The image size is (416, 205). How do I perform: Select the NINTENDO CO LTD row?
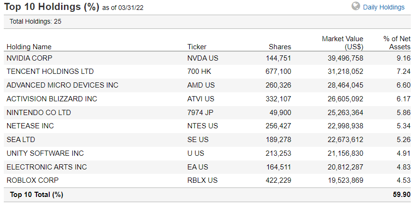pyautogui.click(x=40, y=113)
